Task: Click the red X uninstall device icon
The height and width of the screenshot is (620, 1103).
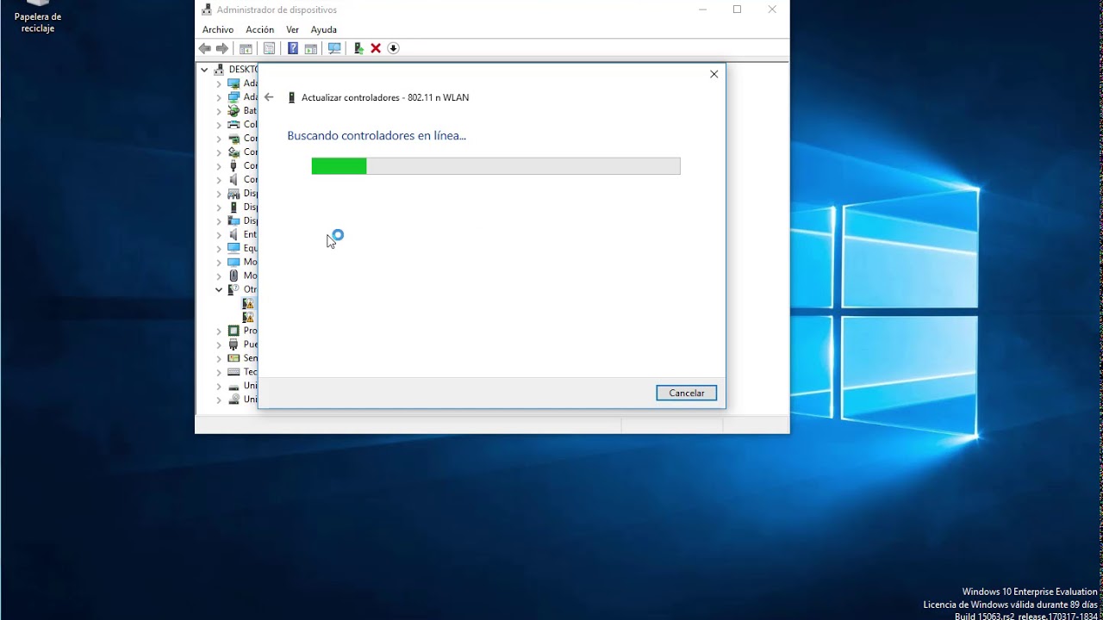Action: point(376,48)
